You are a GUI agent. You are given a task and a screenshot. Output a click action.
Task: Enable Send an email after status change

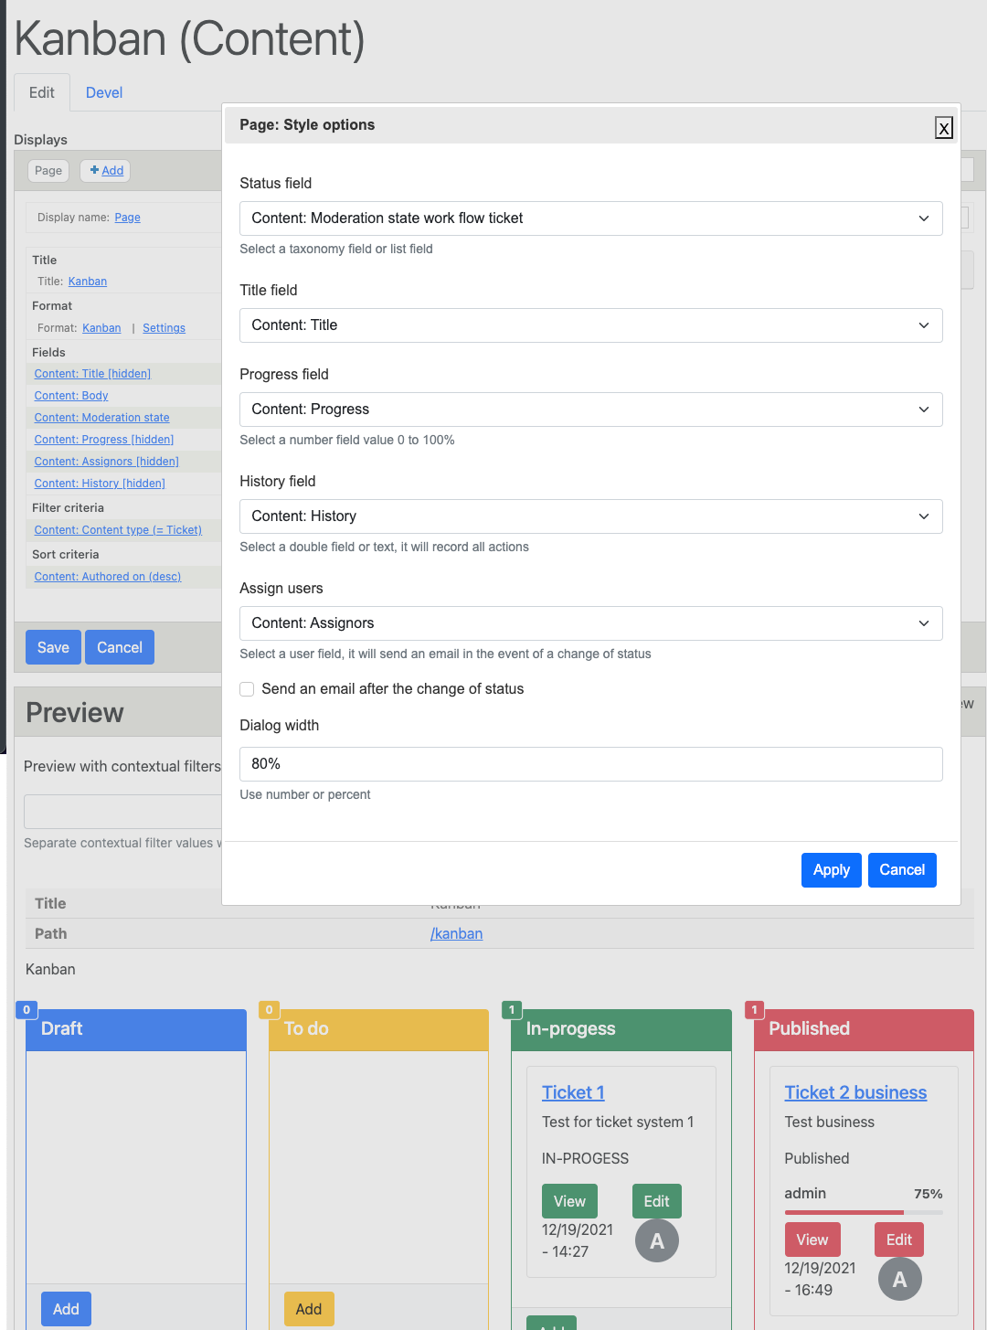(x=247, y=689)
